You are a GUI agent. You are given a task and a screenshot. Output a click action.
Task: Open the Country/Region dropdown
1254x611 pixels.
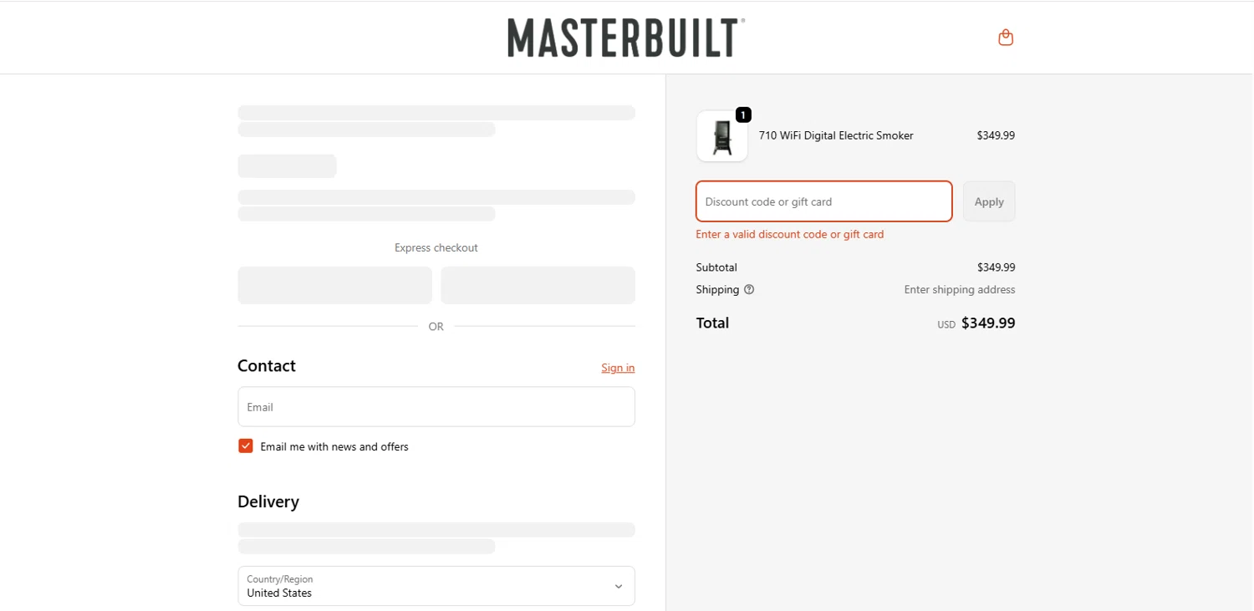(x=436, y=586)
